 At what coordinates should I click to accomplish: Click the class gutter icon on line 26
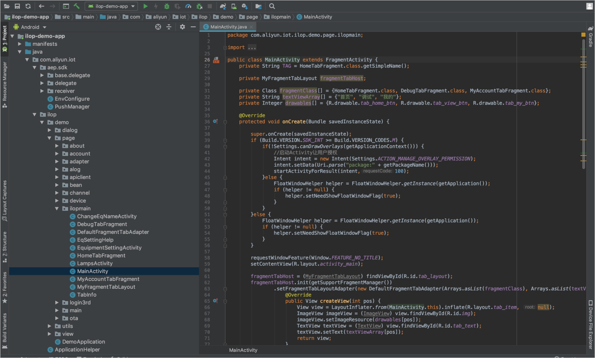[x=216, y=60]
